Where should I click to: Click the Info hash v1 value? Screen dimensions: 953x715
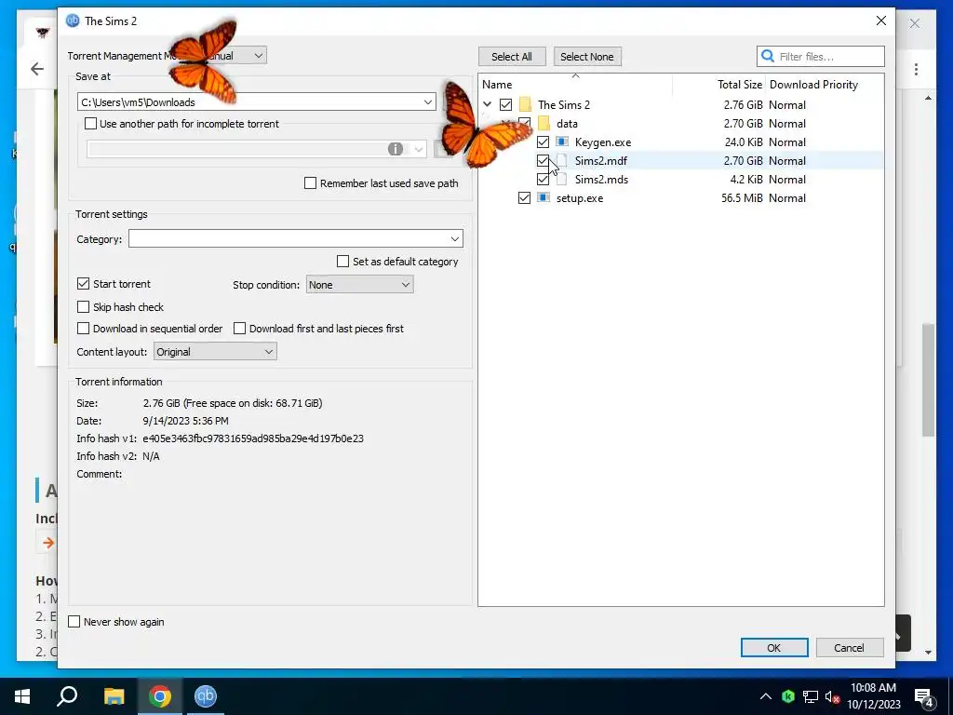[253, 438]
